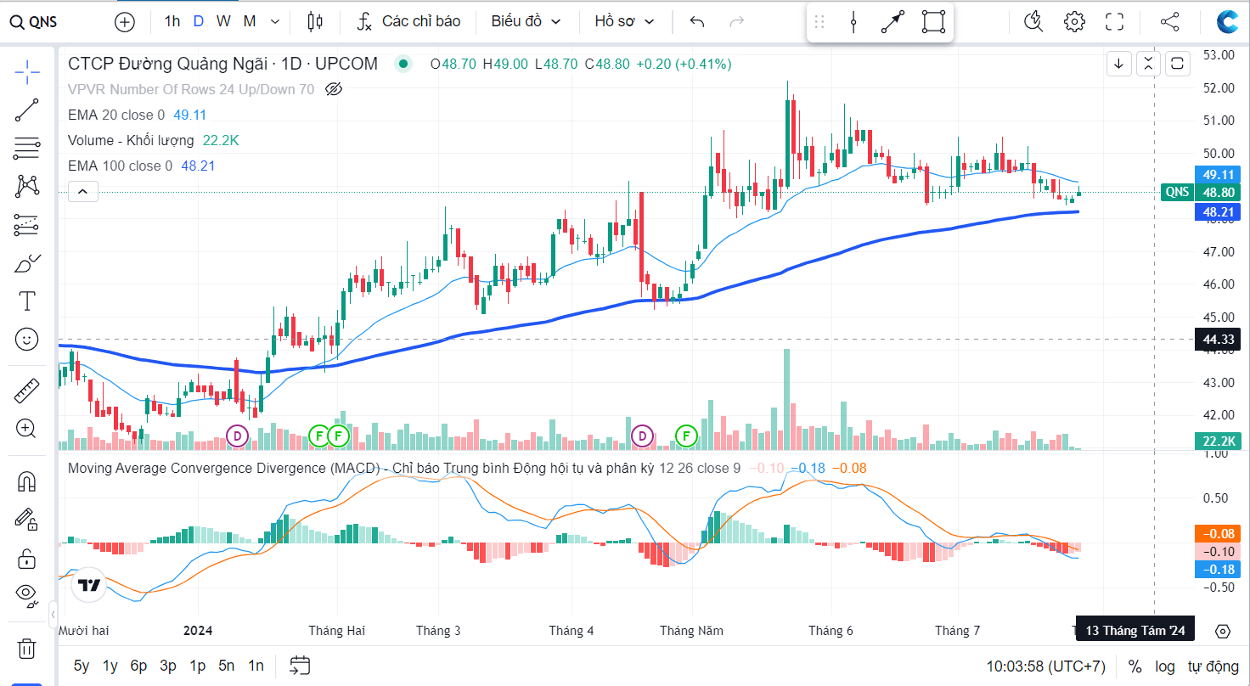1250x686 pixels.
Task: Open the Biểu đồ dropdown menu
Action: (526, 22)
